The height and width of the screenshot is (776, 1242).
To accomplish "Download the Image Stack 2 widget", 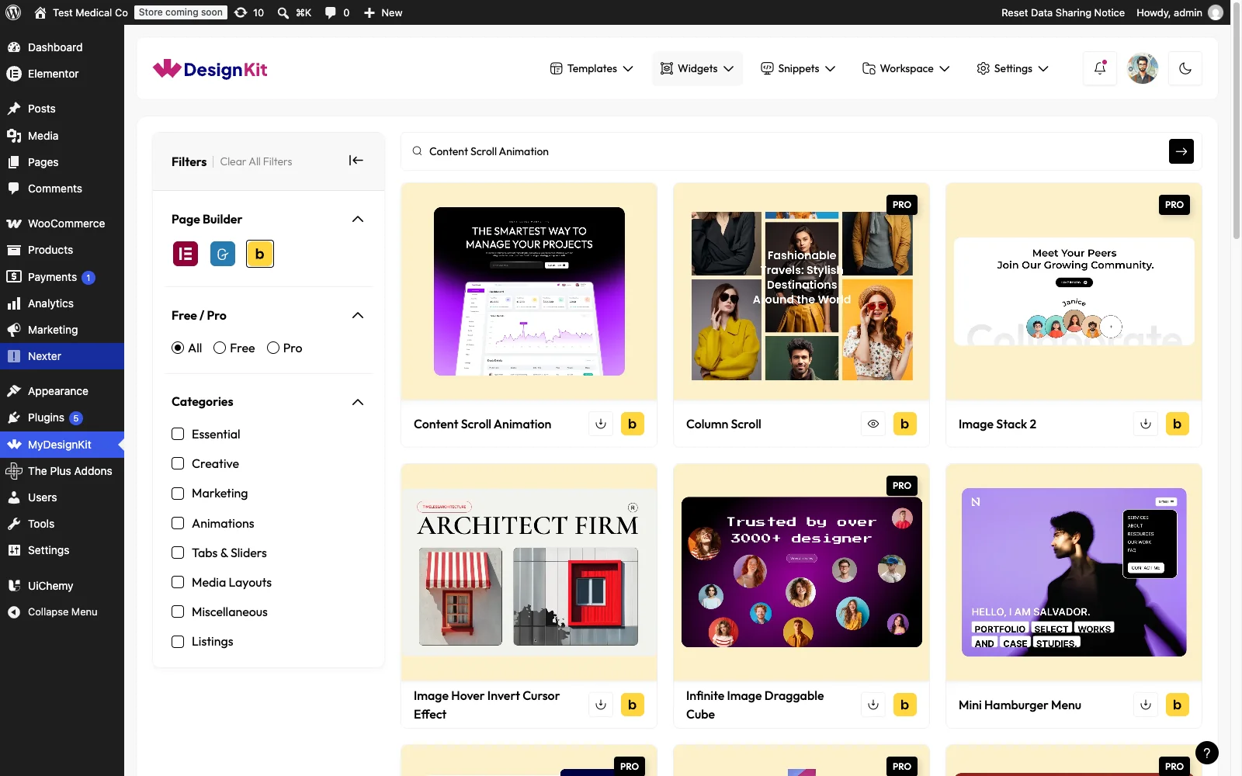I will click(1146, 424).
